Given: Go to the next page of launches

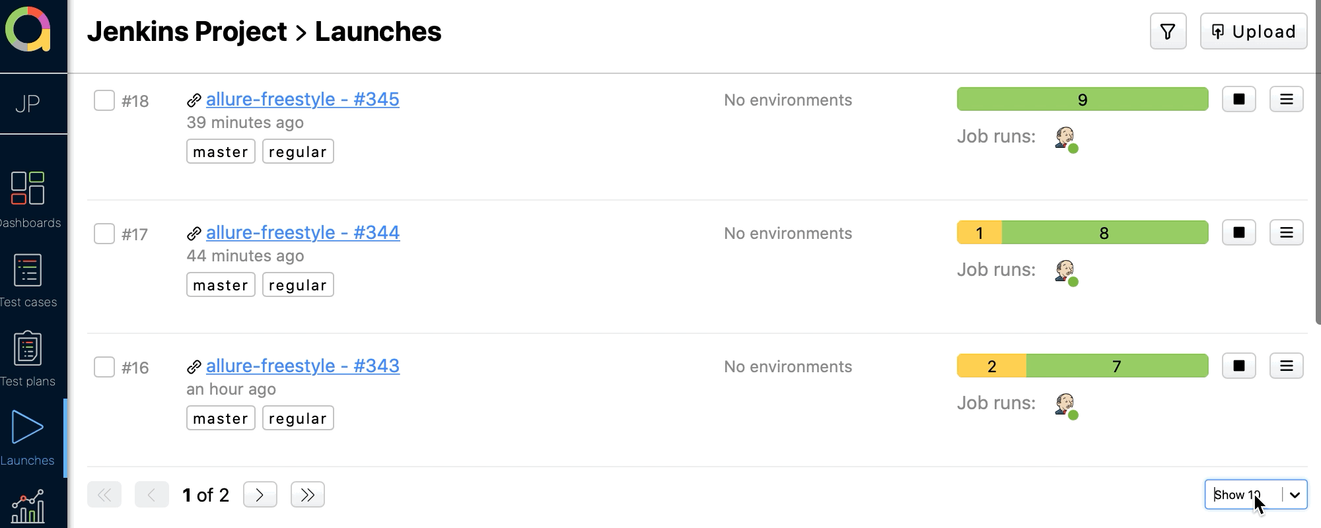Looking at the screenshot, I should pyautogui.click(x=260, y=494).
